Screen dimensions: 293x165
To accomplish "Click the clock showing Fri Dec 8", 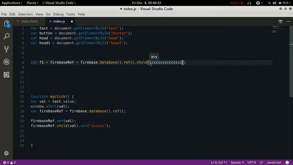I will [146, 3].
